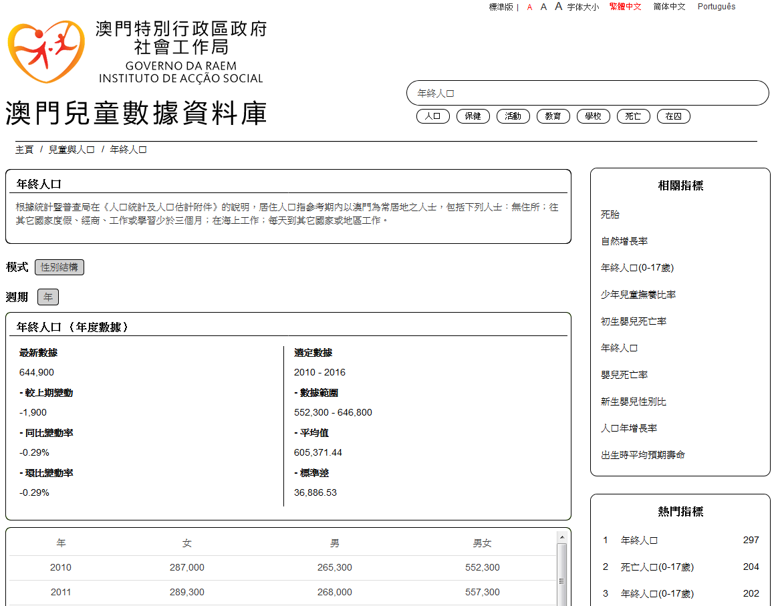Screen dimensions: 778x606
Task: Select the 2011 year cell
Action: tap(61, 592)
